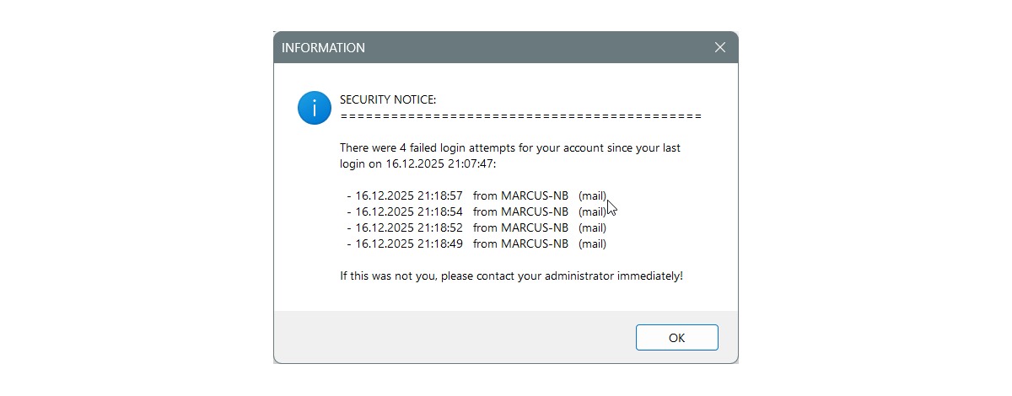The height and width of the screenshot is (396, 1012).
Task: Click (mail) in the 21:18:54 entry
Action: 592,211
